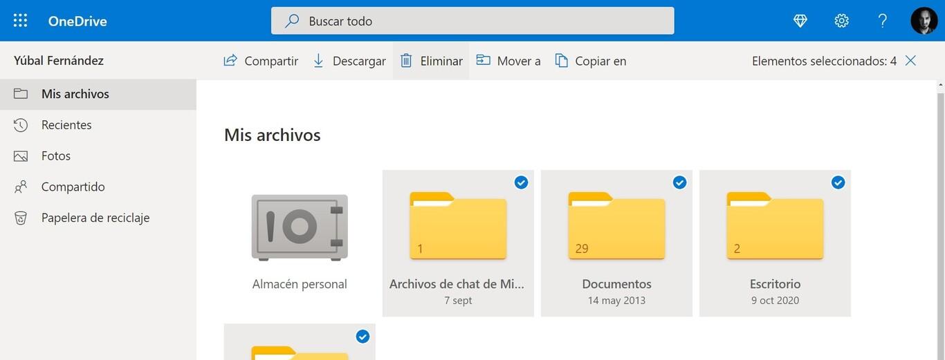The height and width of the screenshot is (360, 945).
Task: Click the 14 may 2013 date
Action: click(616, 301)
